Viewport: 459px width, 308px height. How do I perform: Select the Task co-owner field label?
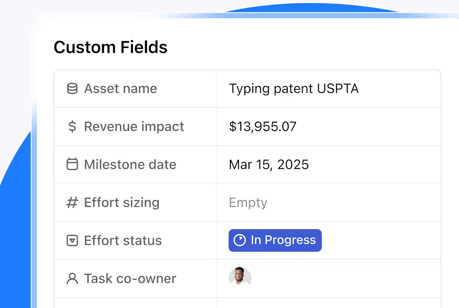coord(130,279)
